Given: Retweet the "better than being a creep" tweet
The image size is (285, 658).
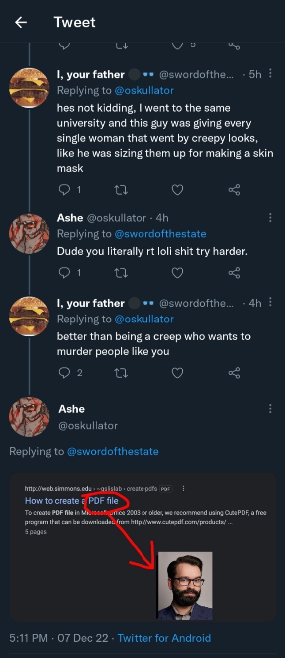Looking at the screenshot, I should pyautogui.click(x=121, y=373).
